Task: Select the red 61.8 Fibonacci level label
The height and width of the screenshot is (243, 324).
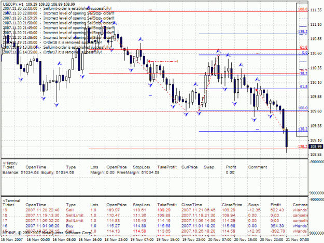Action: (x=304, y=48)
